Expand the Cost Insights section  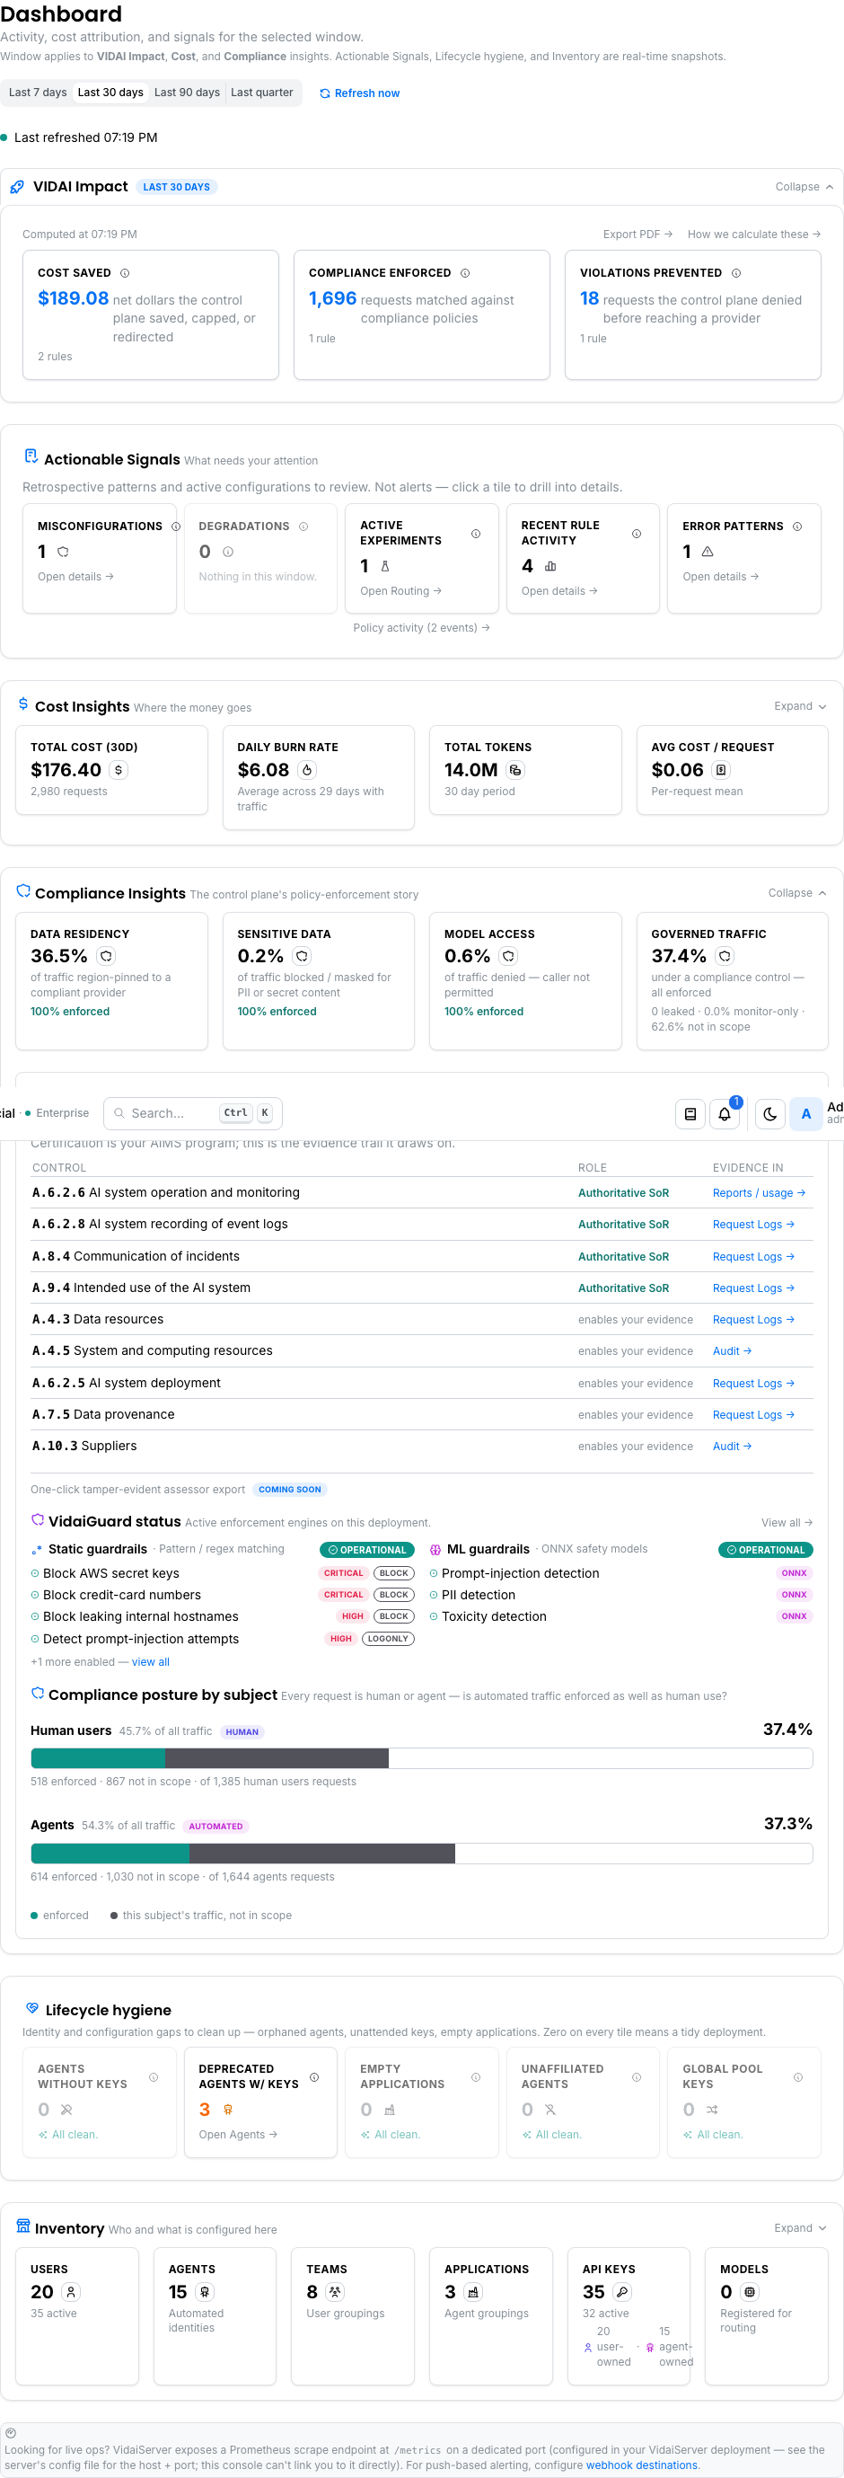tap(800, 706)
